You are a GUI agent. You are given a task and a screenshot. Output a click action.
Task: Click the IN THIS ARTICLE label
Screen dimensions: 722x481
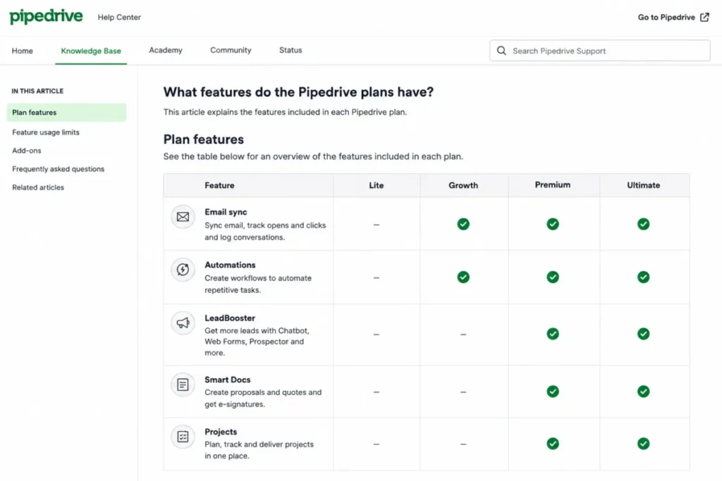click(x=37, y=91)
